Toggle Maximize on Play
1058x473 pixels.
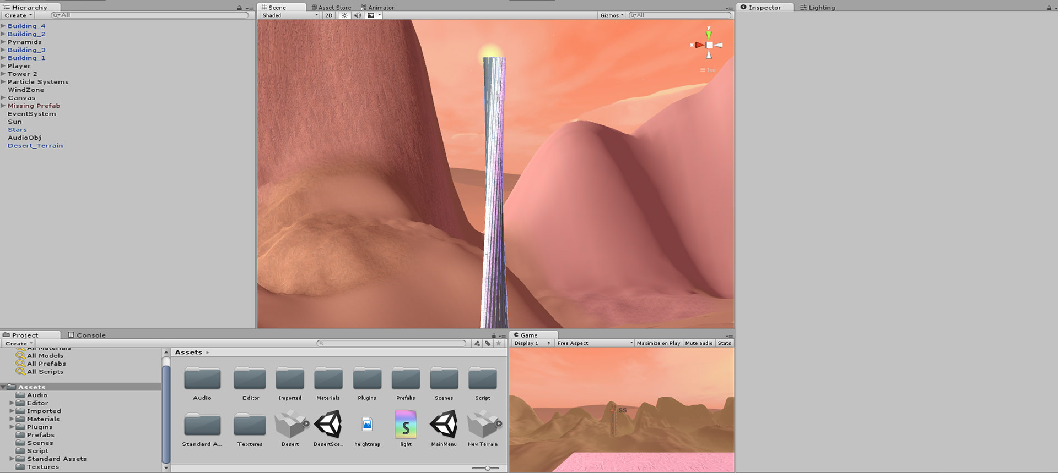pyautogui.click(x=658, y=343)
